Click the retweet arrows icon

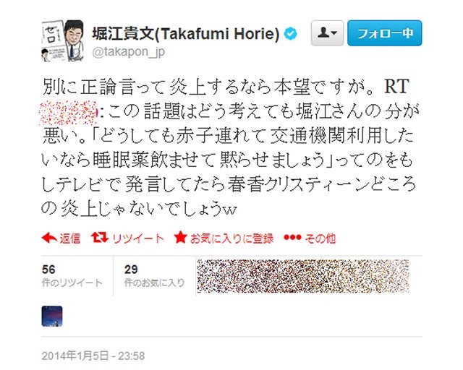pos(100,237)
